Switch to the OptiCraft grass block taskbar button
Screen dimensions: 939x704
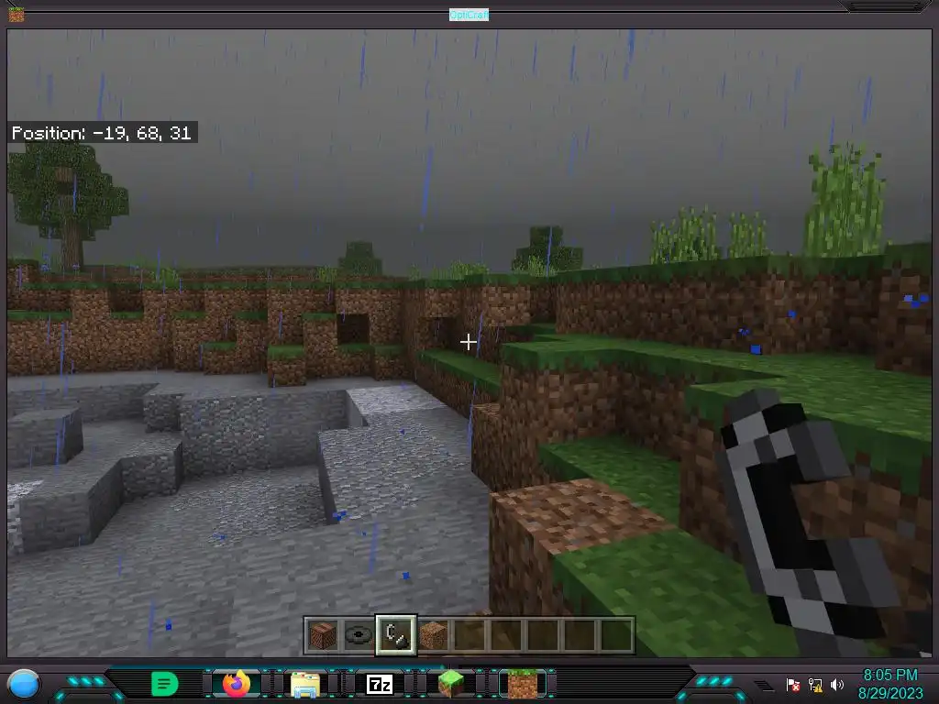click(522, 684)
